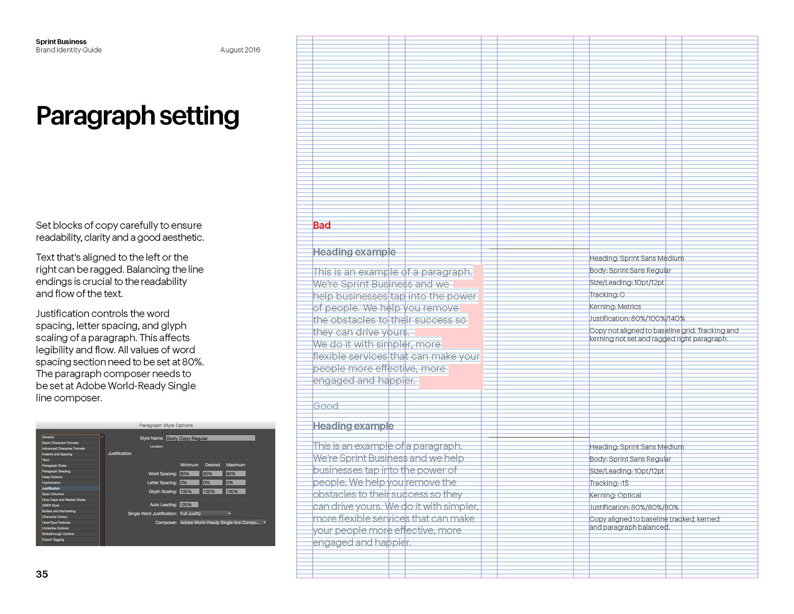Open Drop Caps and Nested Styles
The width and height of the screenshot is (794, 614).
(x=64, y=500)
